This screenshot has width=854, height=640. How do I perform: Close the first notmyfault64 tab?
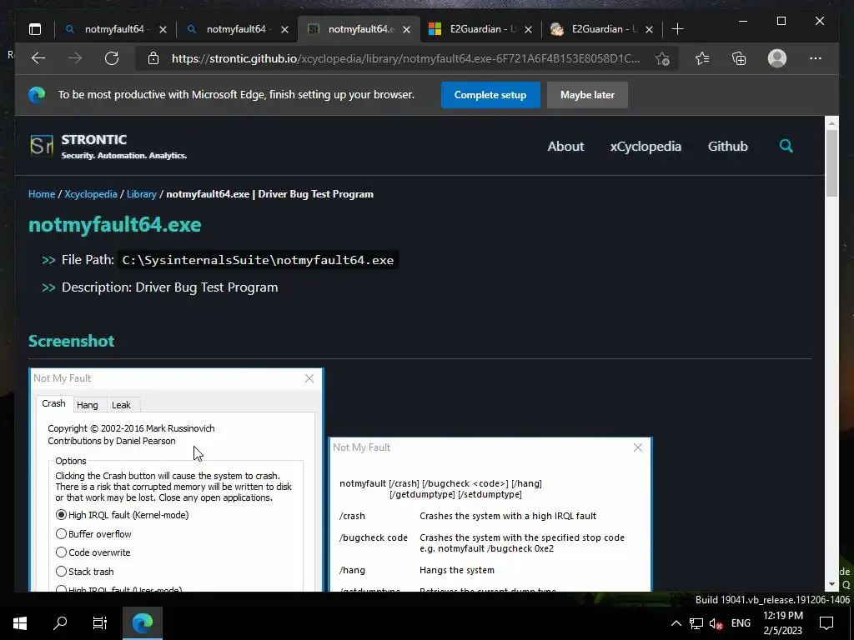pos(163,29)
